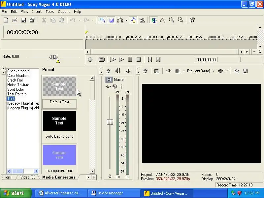Toggle Auto Ripple button
Image resolution: width=264 pixels, height=198 pixels.
coord(120,20)
